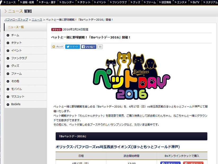Click the 試合開始時間 table column header
Image resolution: width=218 pixels, height=164 pixels.
(131, 156)
